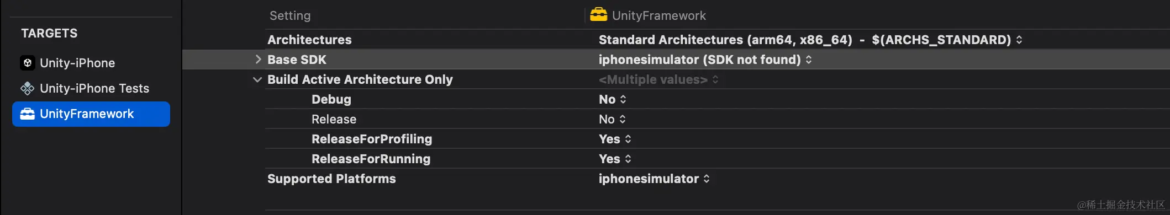1170x215 pixels.
Task: Change Release value from No
Action: [613, 119]
